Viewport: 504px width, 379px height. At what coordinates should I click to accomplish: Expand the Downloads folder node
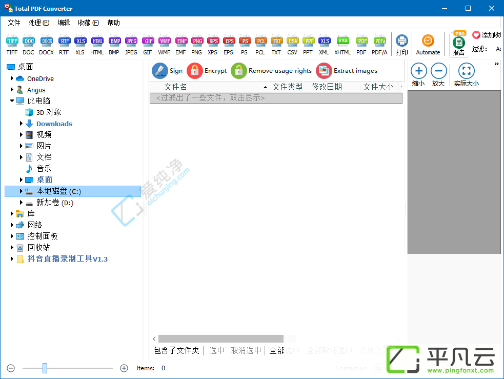pyautogui.click(x=21, y=124)
